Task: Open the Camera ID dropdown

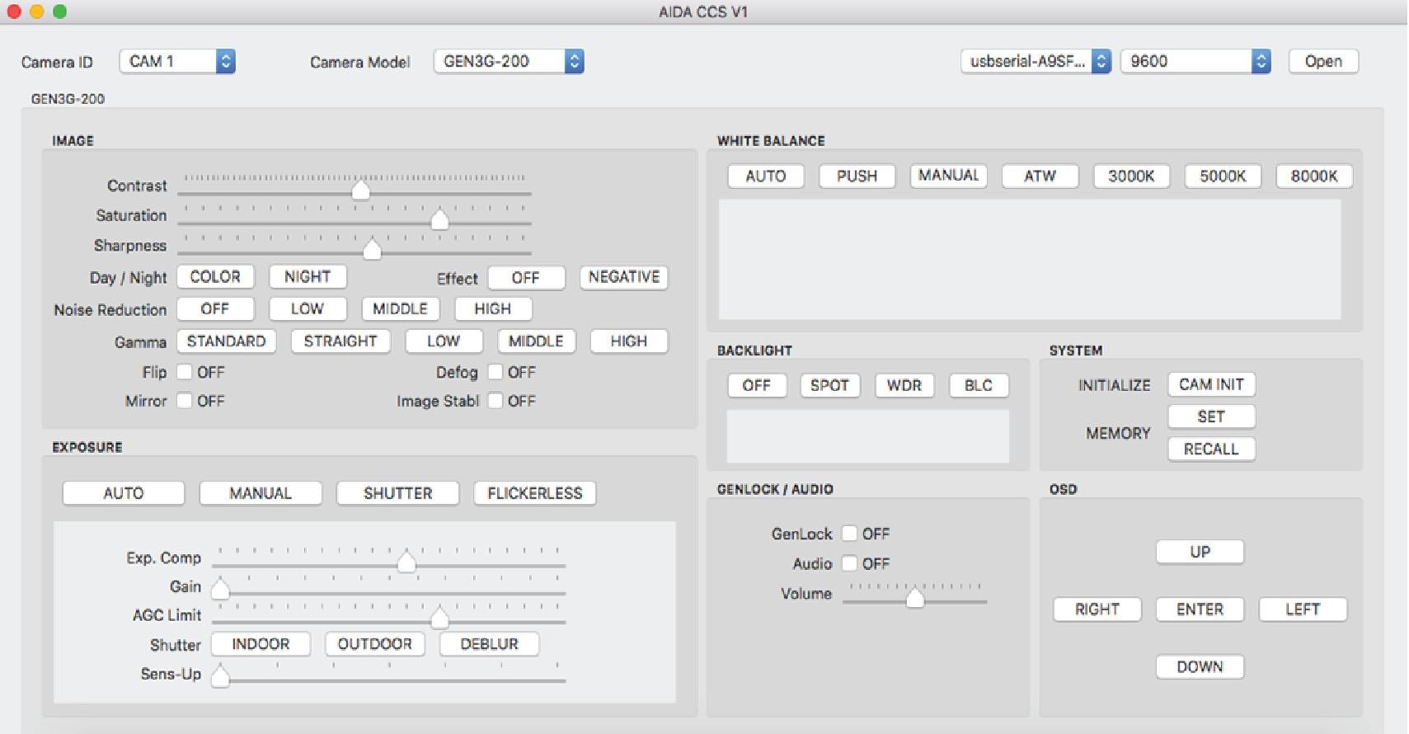Action: [x=178, y=61]
